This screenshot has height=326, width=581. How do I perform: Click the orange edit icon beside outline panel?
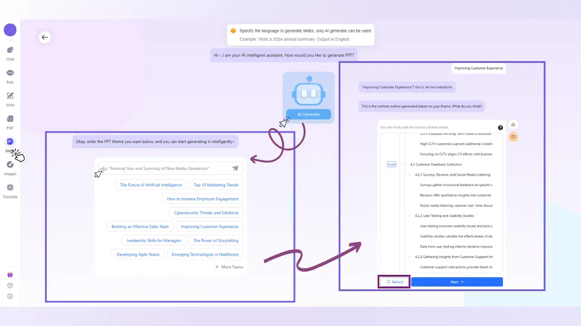pyautogui.click(x=513, y=137)
